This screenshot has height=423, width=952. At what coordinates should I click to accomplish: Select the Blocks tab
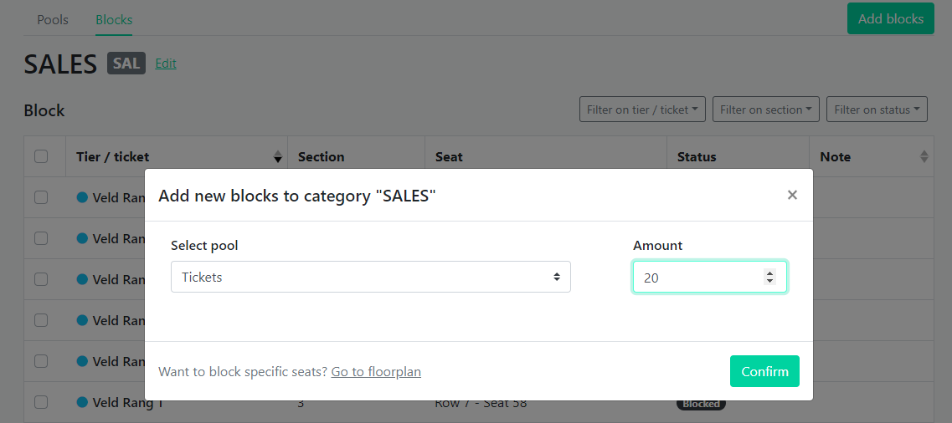click(114, 19)
